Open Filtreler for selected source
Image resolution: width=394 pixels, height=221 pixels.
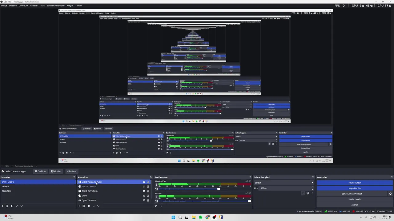pos(56,171)
